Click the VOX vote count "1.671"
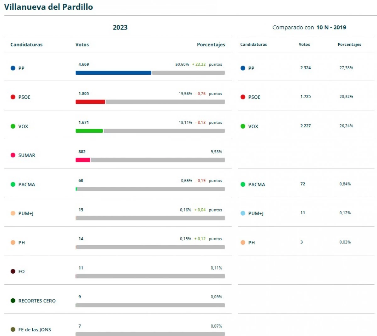This screenshot has width=377, height=336. pyautogui.click(x=84, y=122)
